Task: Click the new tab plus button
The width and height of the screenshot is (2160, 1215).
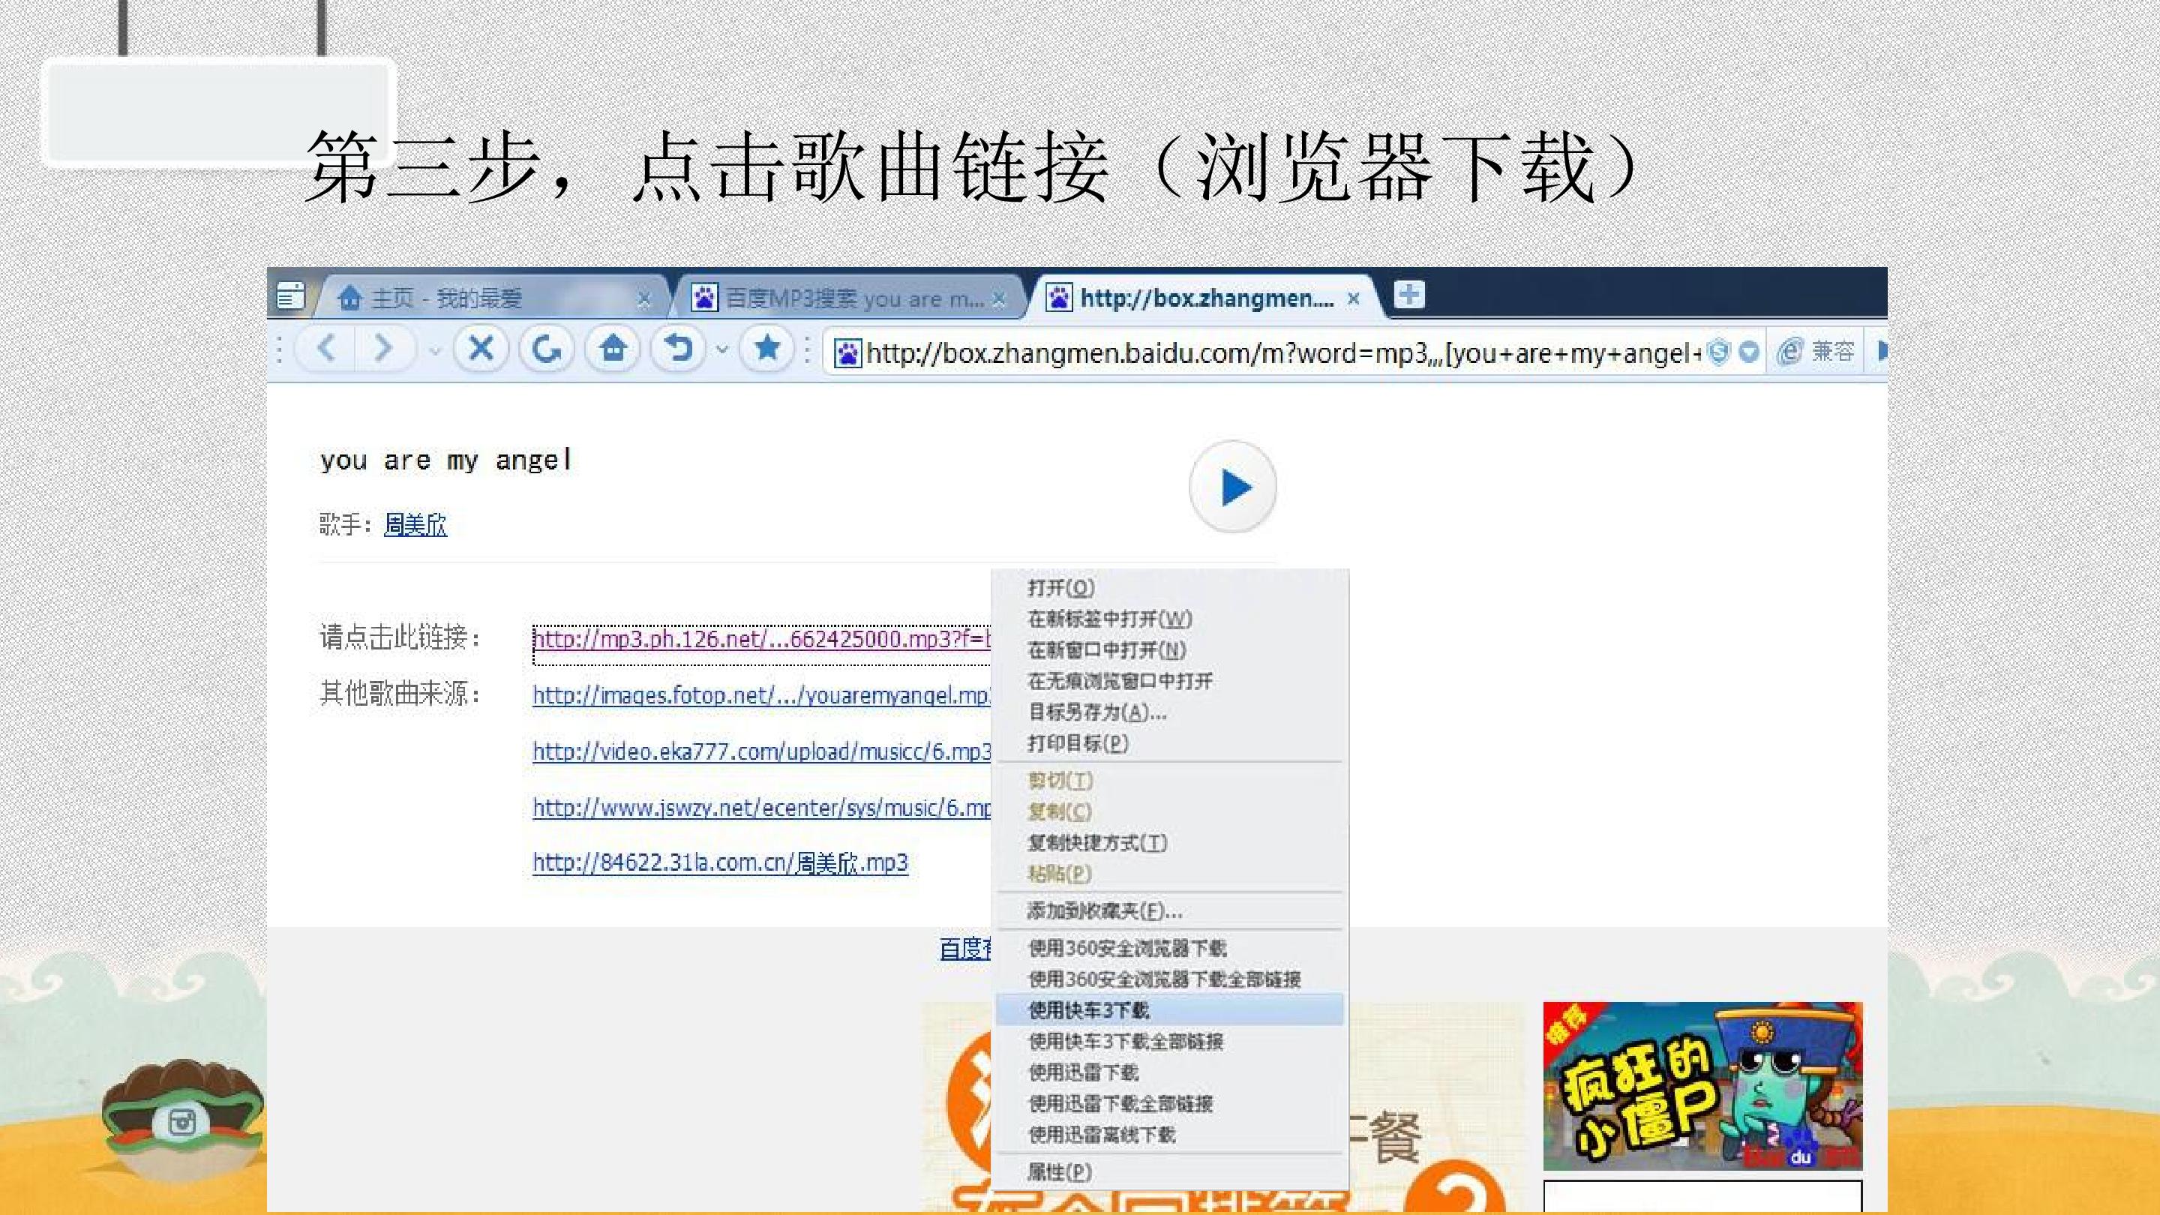Action: pyautogui.click(x=1409, y=294)
